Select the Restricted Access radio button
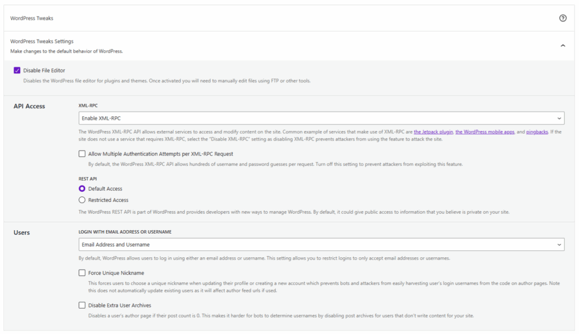This screenshot has height=334, width=579. (83, 200)
